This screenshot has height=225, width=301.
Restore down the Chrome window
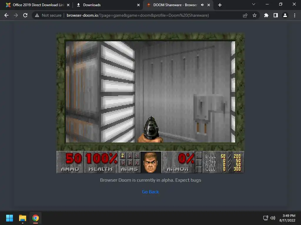[281, 4]
